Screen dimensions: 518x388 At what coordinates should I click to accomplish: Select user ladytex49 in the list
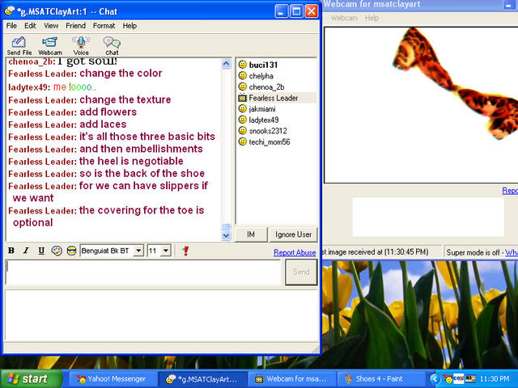[x=264, y=120]
